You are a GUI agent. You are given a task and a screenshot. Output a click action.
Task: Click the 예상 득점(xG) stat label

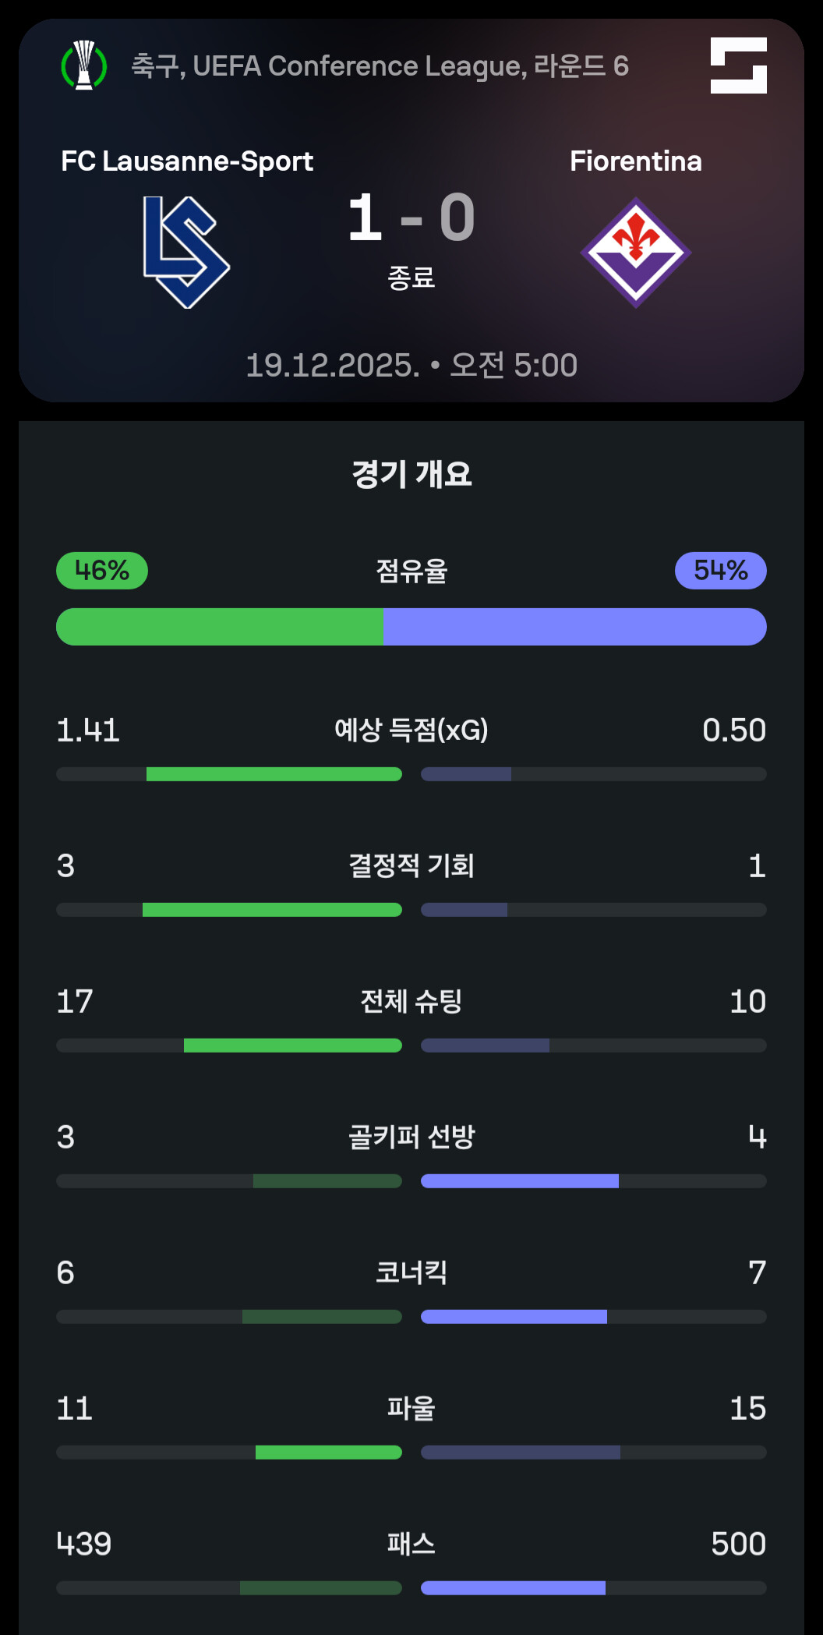[x=411, y=730]
